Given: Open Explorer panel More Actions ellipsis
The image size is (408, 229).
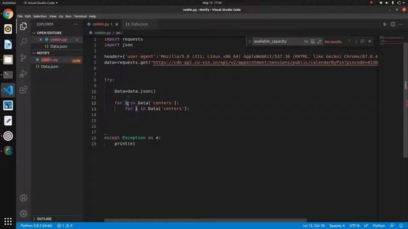Looking at the screenshot, I should coord(76,24).
